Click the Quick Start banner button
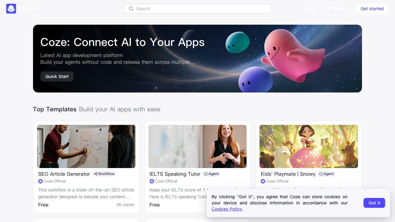Screen dimensions: 395x222 point(57,76)
